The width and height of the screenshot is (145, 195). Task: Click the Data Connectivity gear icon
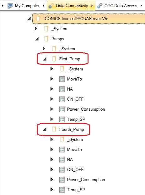(51, 6)
